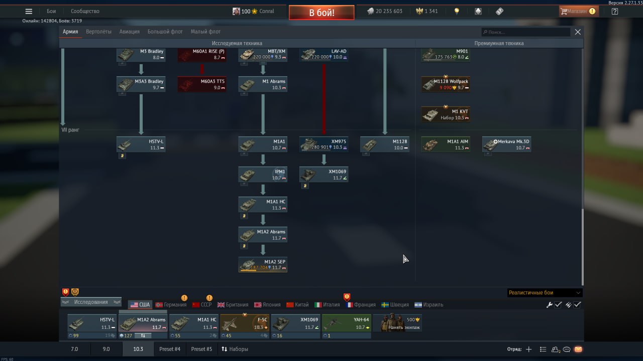Toggle the auto-refill ammo checkbox
Image resolution: width=643 pixels, height=361 pixels.
click(578, 305)
